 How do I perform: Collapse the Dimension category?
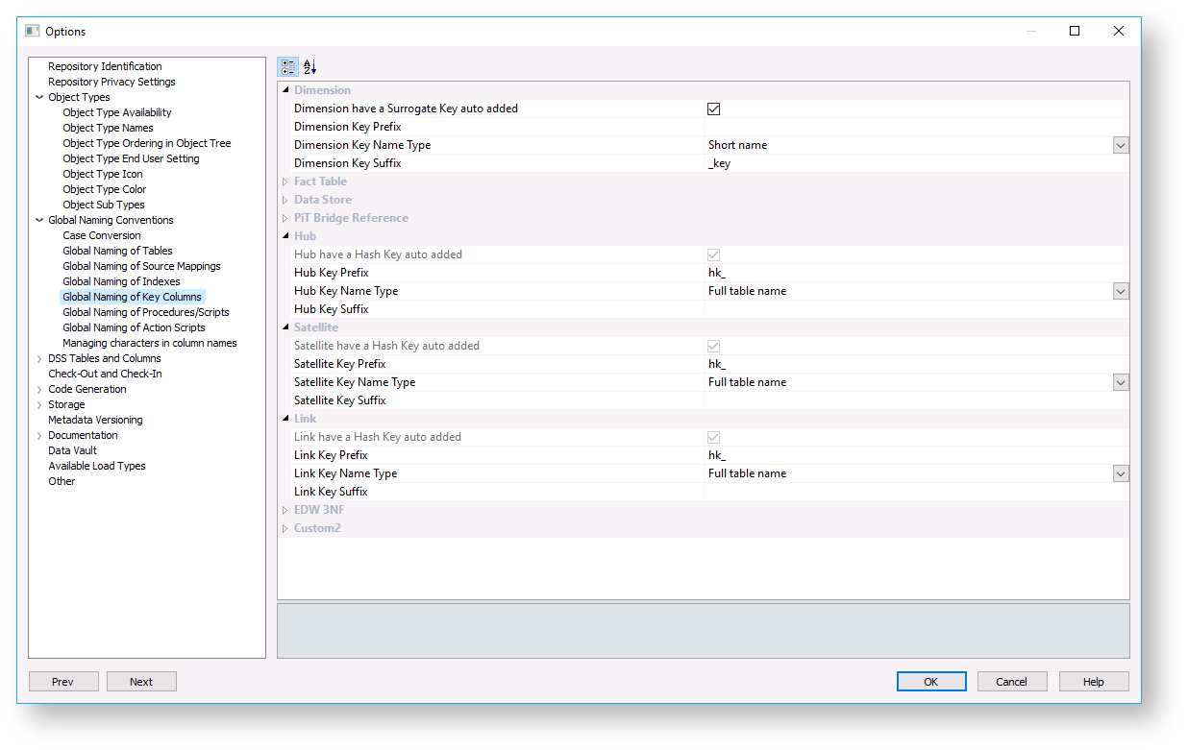tap(285, 90)
